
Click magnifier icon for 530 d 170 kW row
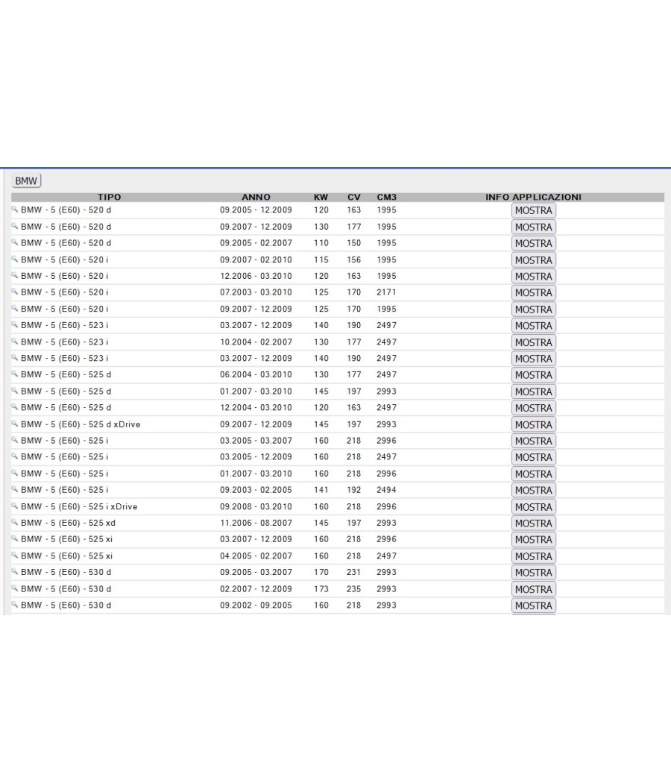click(x=15, y=572)
